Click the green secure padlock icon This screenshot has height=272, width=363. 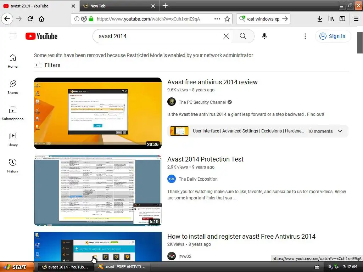coord(91,19)
